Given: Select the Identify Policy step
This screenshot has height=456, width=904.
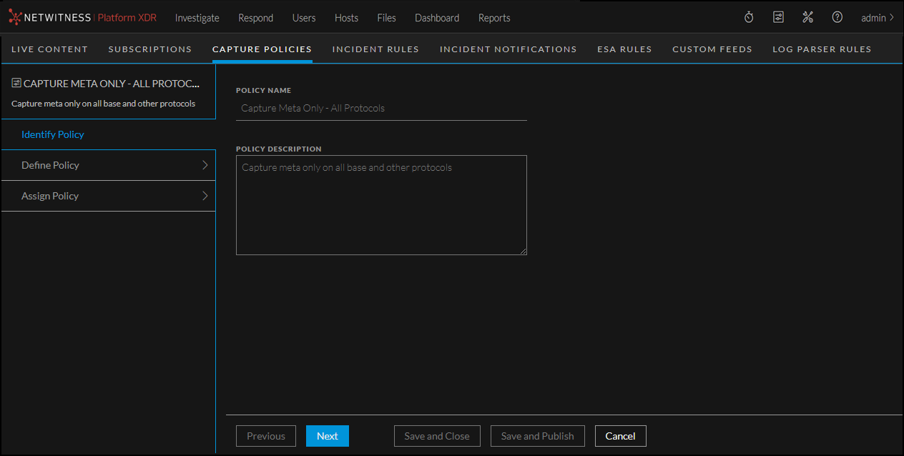Looking at the screenshot, I should tap(53, 134).
